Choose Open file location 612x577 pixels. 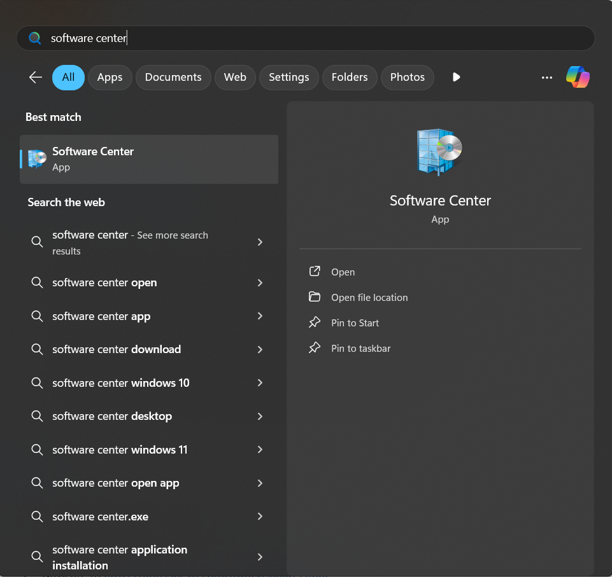pyautogui.click(x=369, y=298)
